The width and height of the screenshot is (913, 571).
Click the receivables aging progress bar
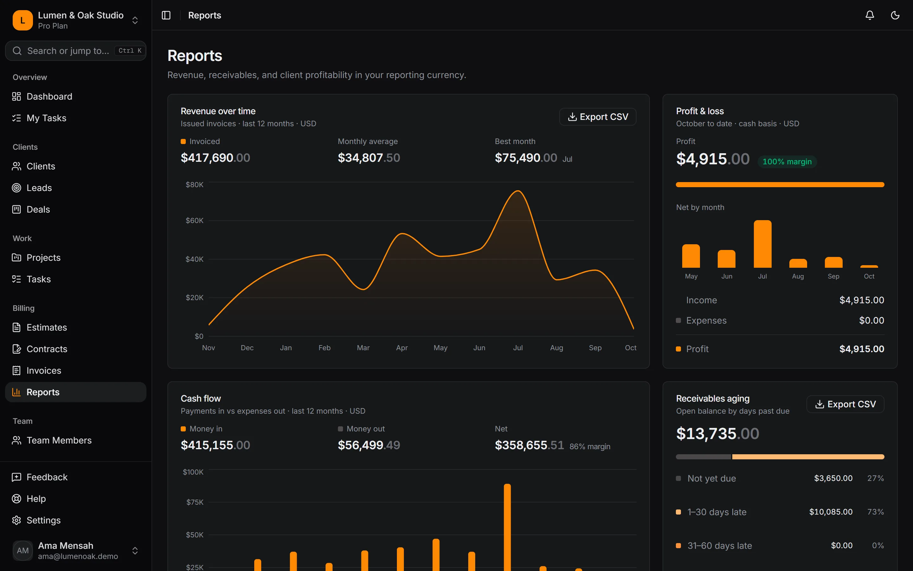click(780, 457)
